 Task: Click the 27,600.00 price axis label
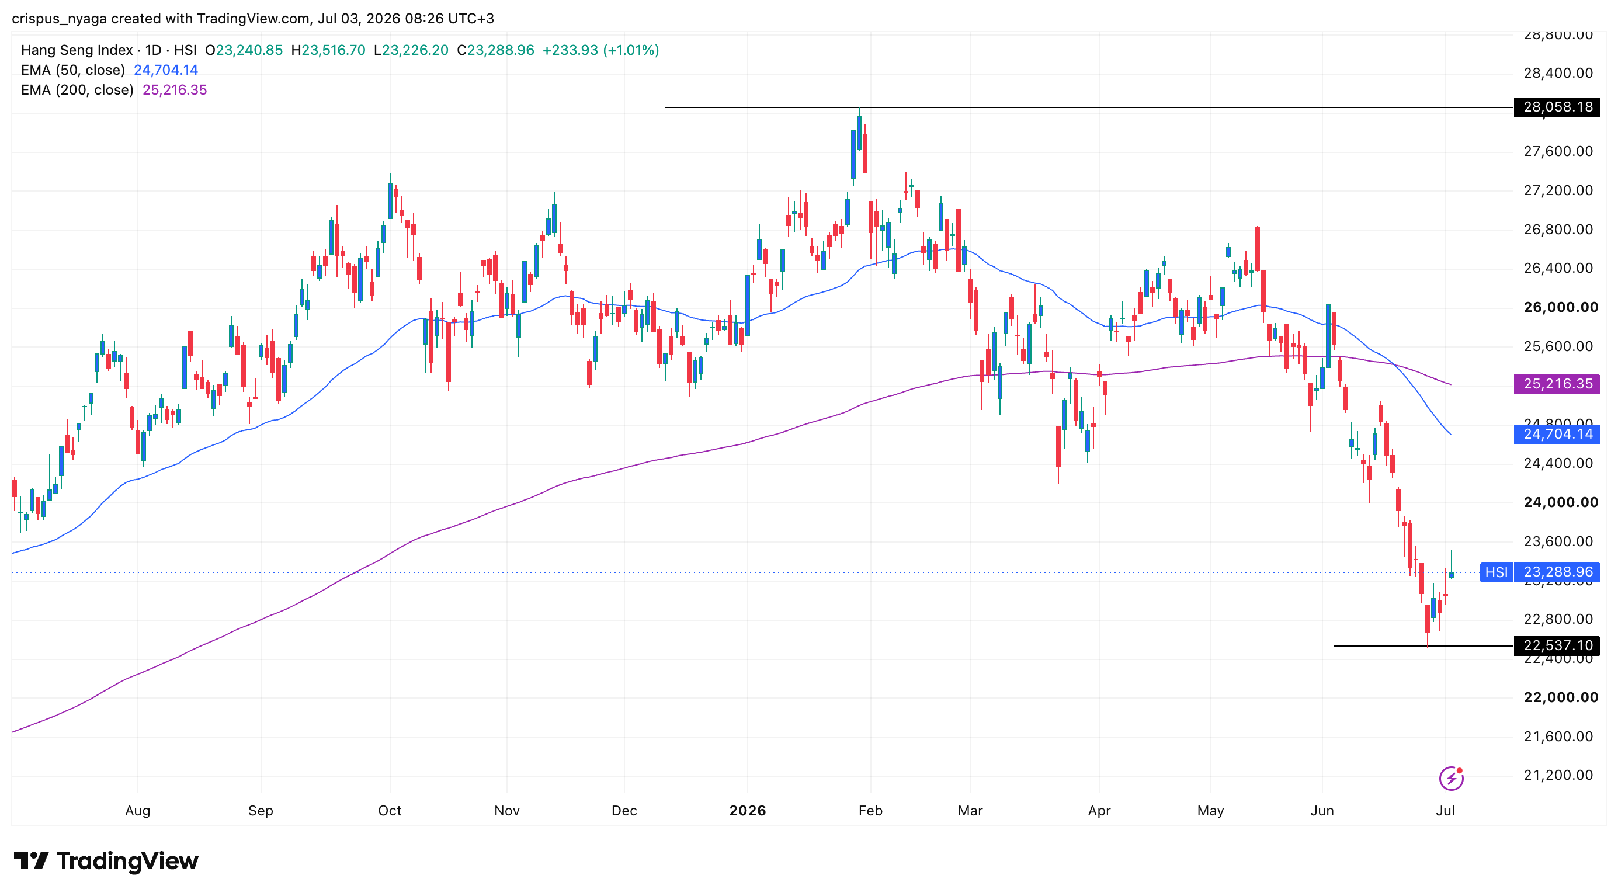pos(1558,151)
